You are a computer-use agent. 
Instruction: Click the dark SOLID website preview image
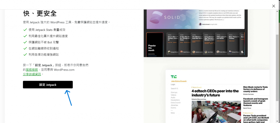pyautogui.click(x=196, y=33)
